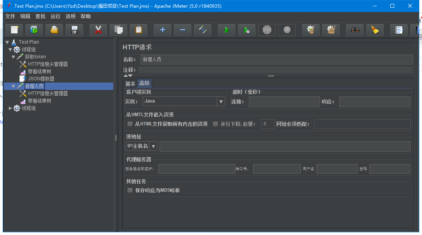This screenshot has height=235, width=422.
Task: Select 新增人员 sampler in tree
Action: click(34, 86)
